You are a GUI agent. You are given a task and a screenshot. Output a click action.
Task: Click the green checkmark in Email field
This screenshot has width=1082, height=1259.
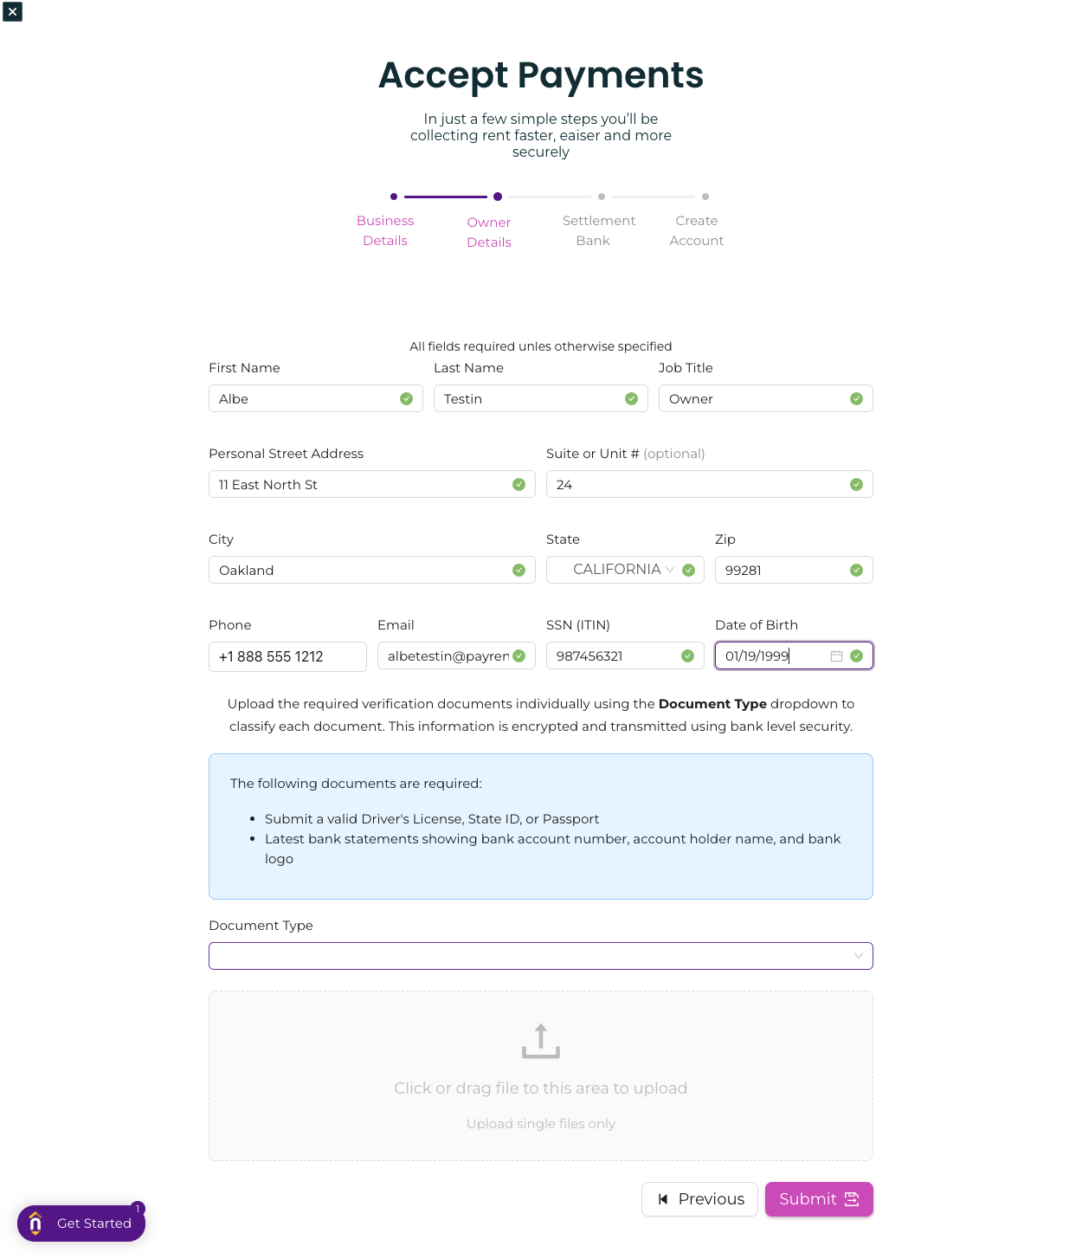click(518, 655)
